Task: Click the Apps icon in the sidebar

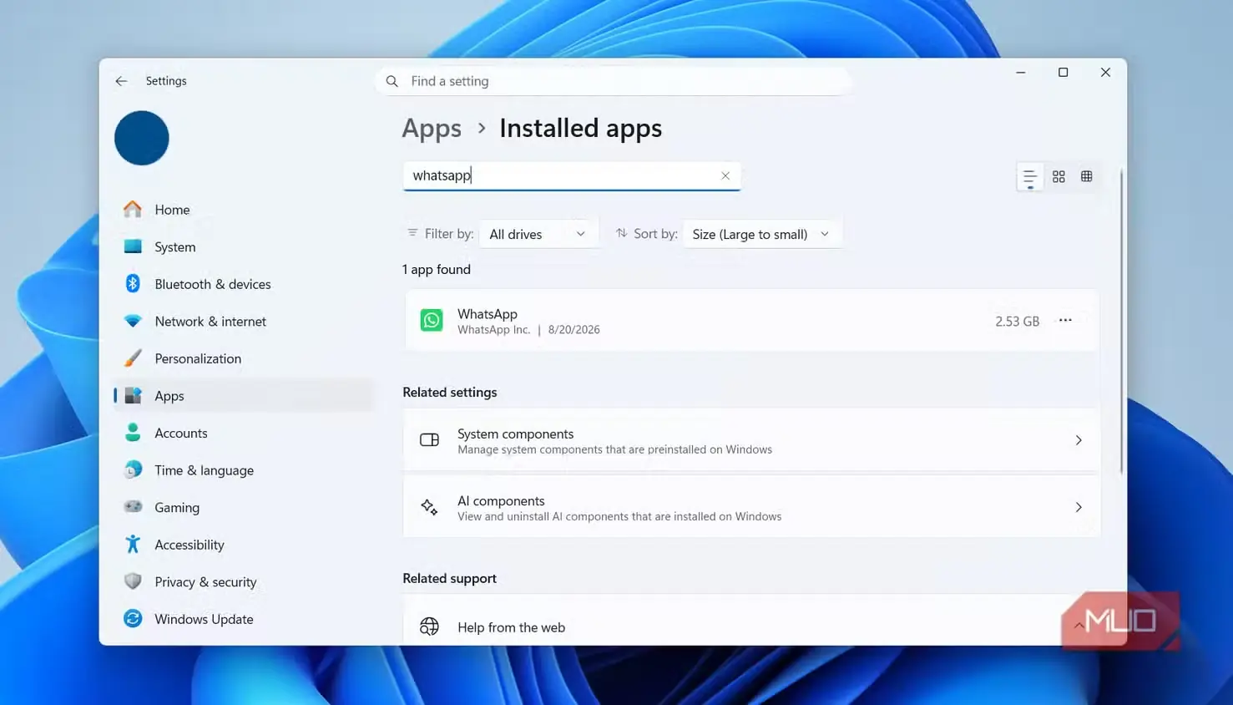Action: point(133,395)
